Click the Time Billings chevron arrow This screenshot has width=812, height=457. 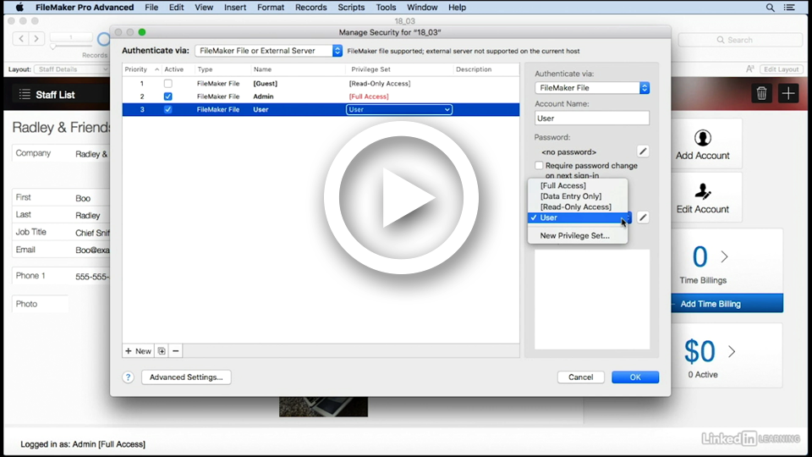tap(725, 256)
